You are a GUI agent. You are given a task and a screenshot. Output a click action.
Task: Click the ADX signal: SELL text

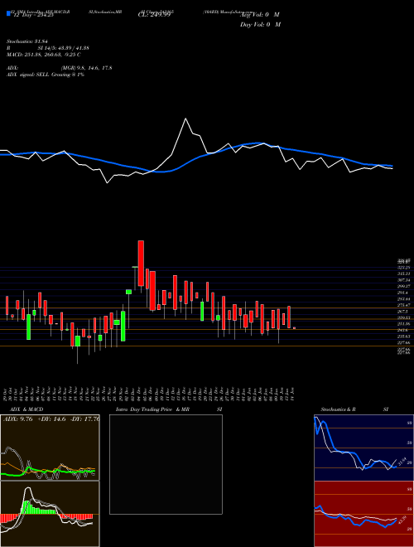46,75
